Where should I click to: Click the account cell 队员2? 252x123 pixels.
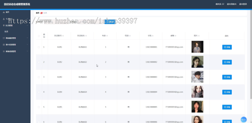tap(60, 62)
